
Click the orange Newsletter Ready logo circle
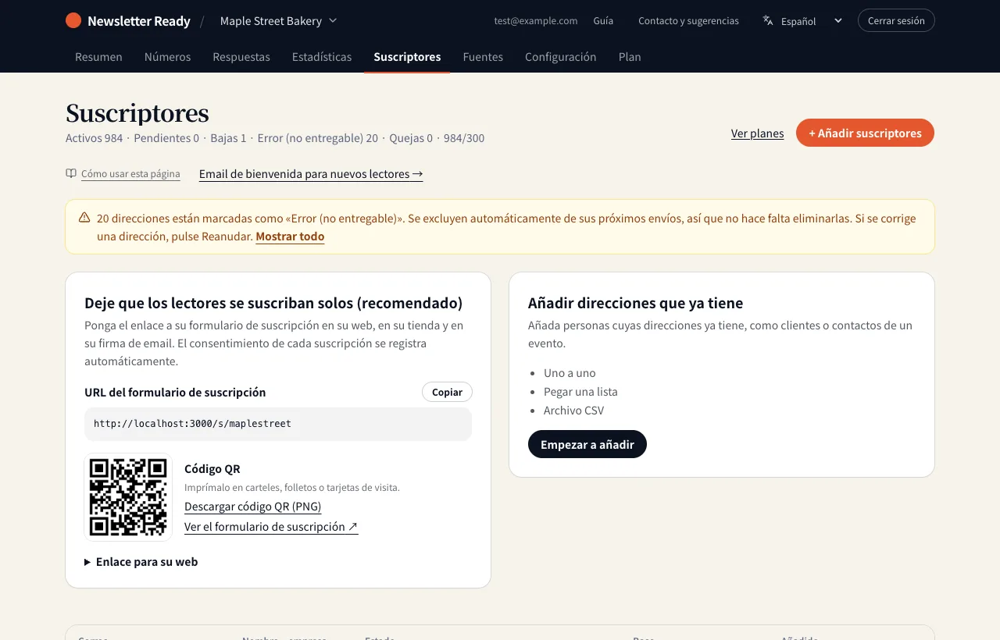click(x=73, y=21)
